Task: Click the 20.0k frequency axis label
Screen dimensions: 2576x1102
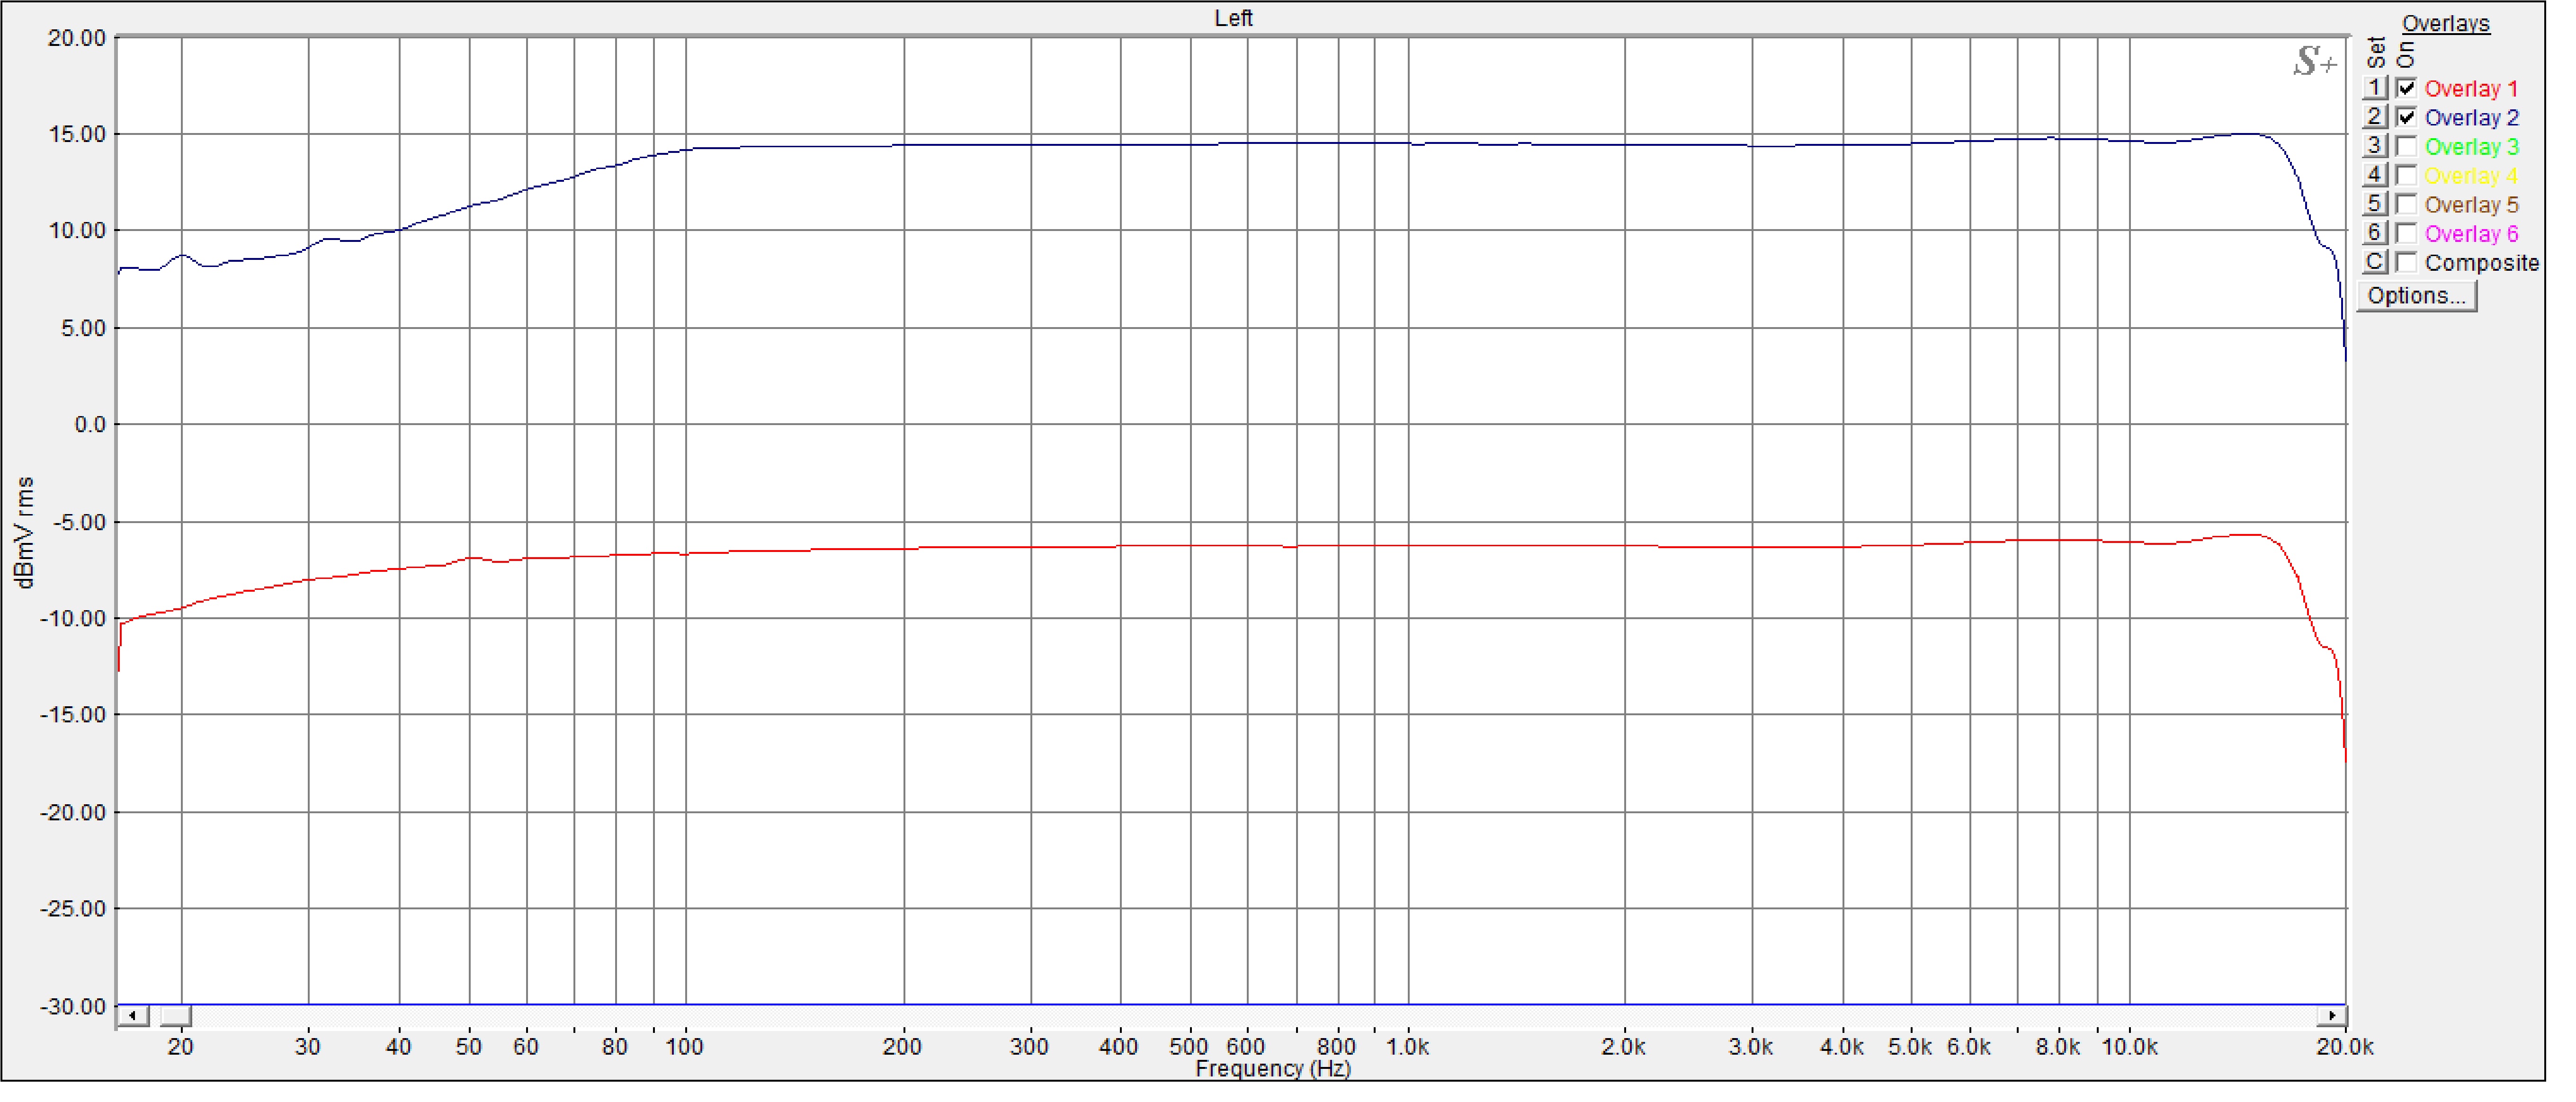Action: (2345, 1047)
